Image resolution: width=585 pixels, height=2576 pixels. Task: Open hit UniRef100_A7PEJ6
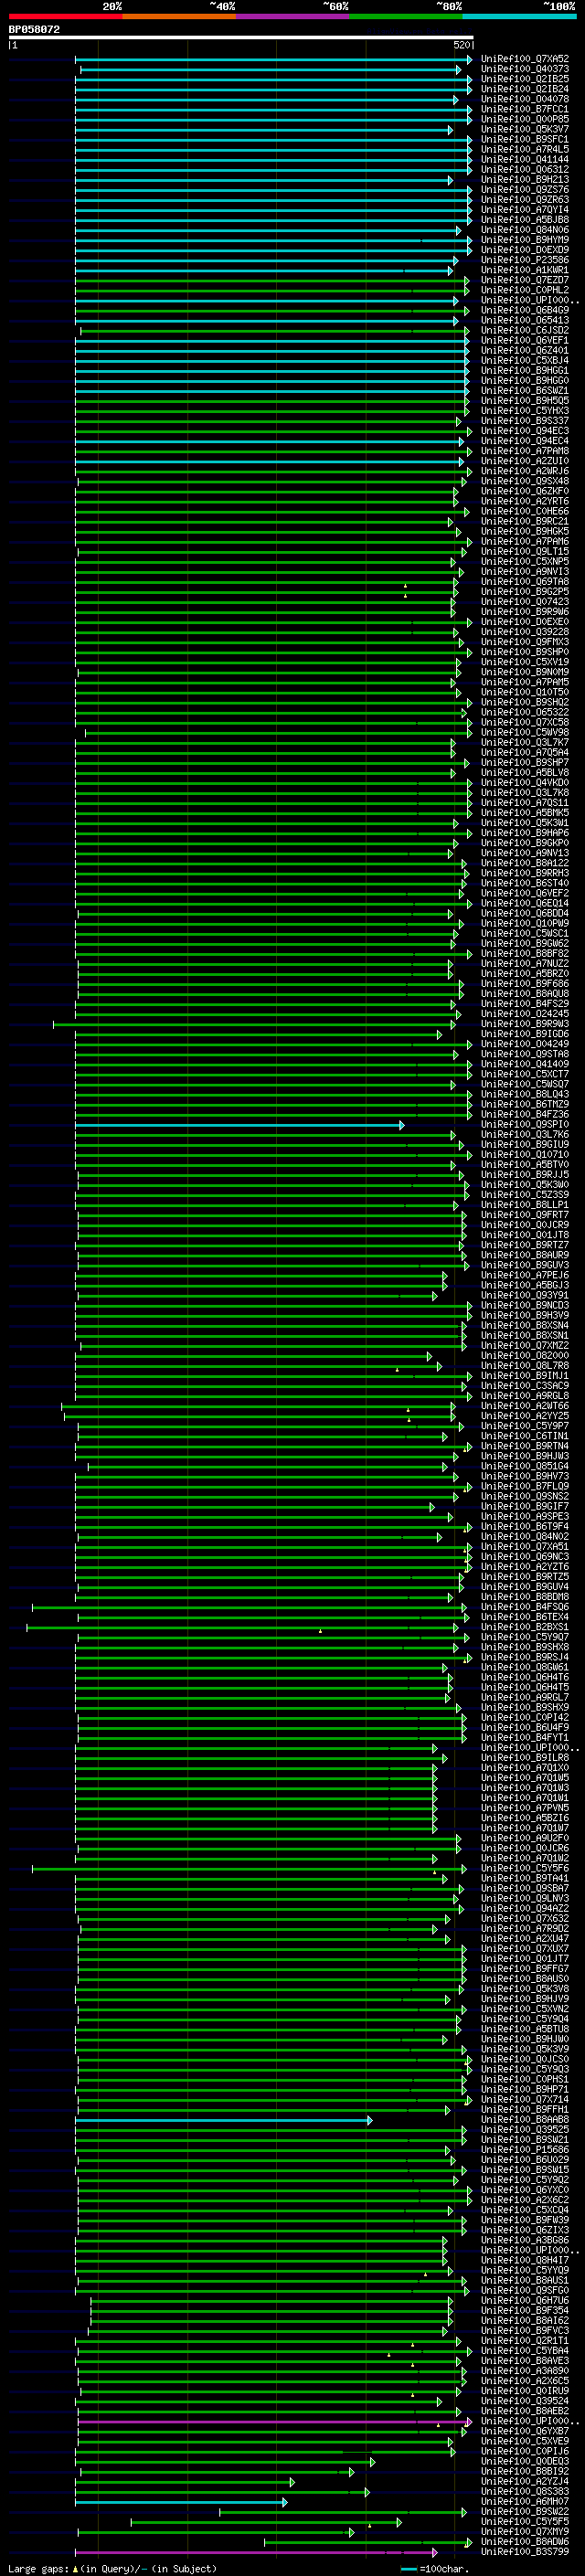525,1275
